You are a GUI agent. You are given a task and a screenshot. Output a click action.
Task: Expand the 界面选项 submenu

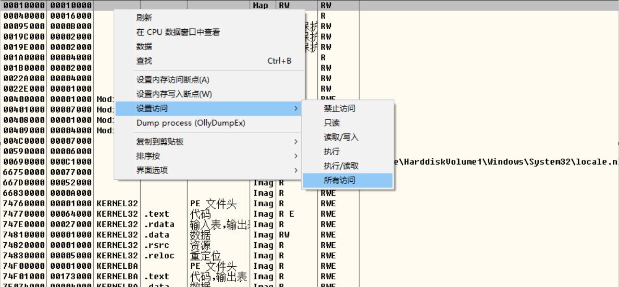tap(209, 170)
